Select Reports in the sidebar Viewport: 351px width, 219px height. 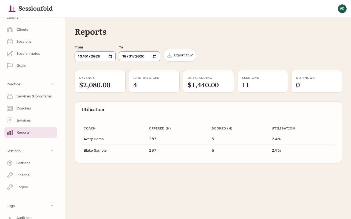point(31,132)
